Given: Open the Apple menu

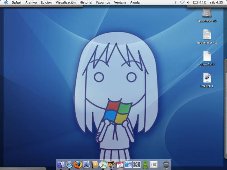Looking at the screenshot, I should point(6,2).
